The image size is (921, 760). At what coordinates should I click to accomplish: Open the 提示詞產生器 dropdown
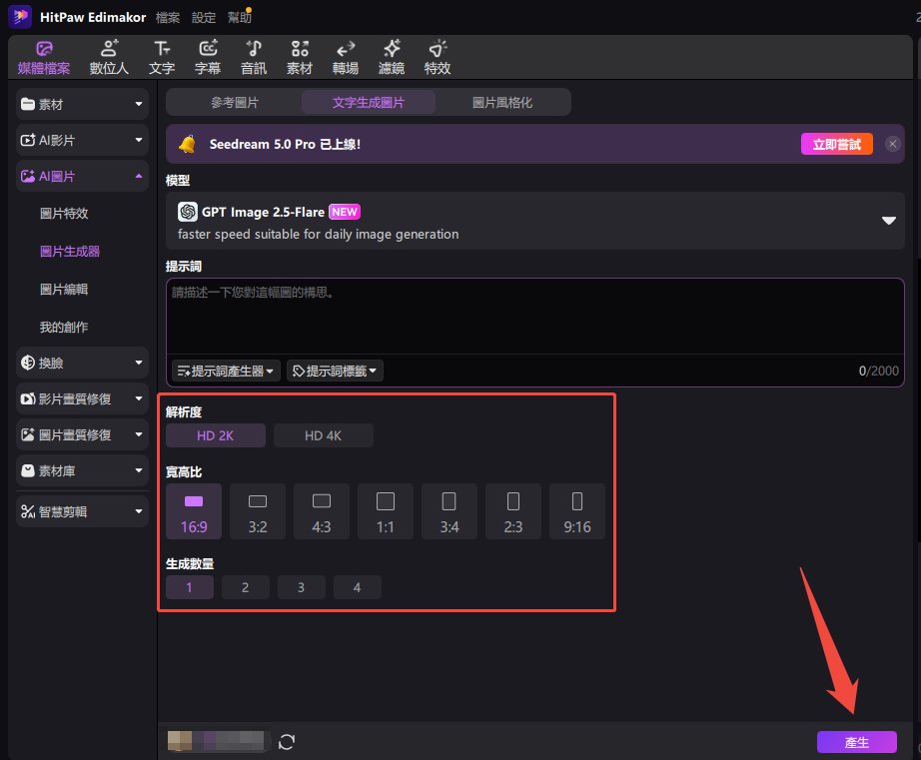tap(226, 371)
